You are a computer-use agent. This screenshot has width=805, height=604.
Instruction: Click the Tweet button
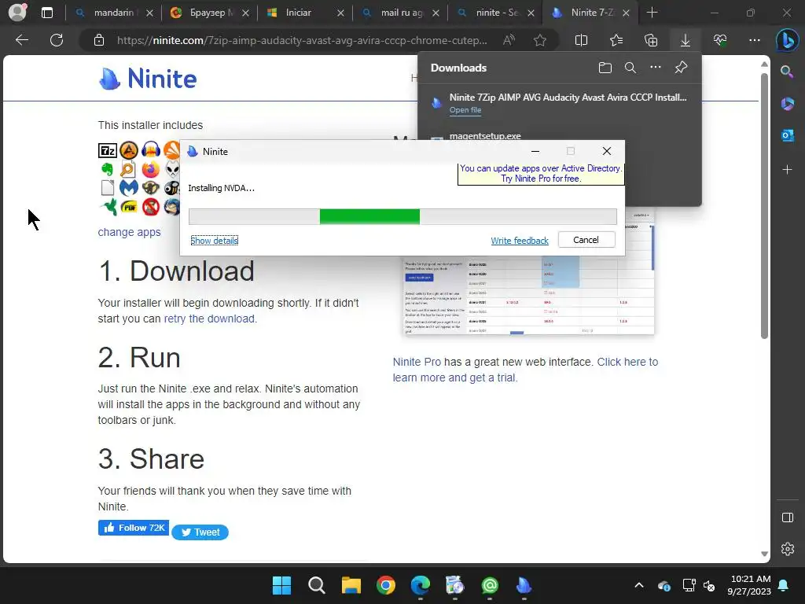(200, 532)
